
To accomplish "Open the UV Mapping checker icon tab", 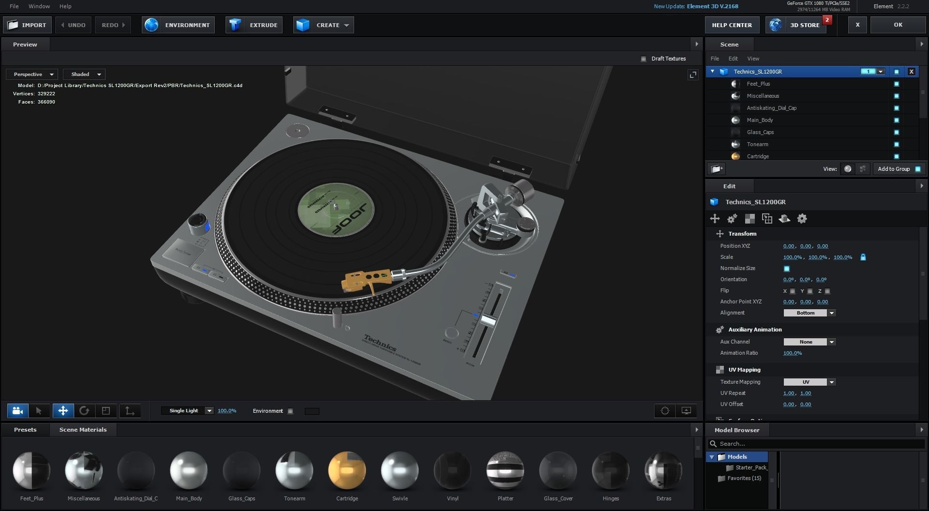I will click(749, 219).
